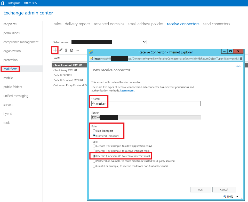Image resolution: width=248 pixels, height=202 pixels.
Task: Click the trash delete icon
Action: click(66, 50)
